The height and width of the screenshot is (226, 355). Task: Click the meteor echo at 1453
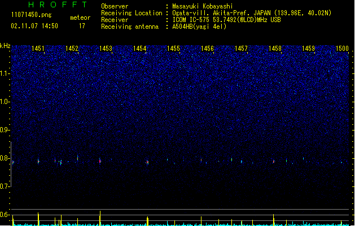coord(100,161)
